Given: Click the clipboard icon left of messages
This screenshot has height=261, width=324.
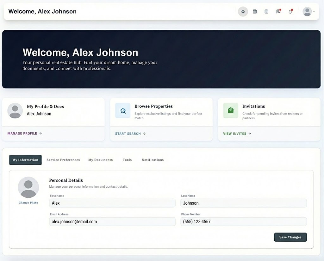Looking at the screenshot, I should (266, 12).
